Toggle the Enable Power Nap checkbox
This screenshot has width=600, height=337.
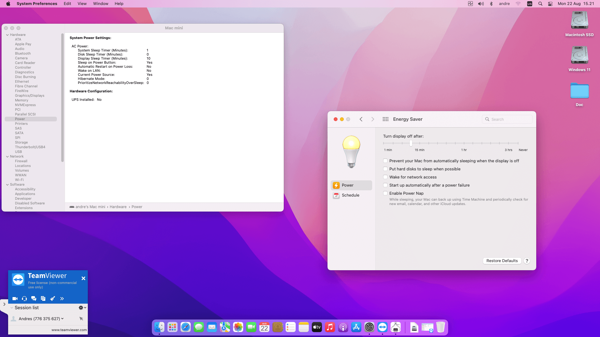[385, 193]
